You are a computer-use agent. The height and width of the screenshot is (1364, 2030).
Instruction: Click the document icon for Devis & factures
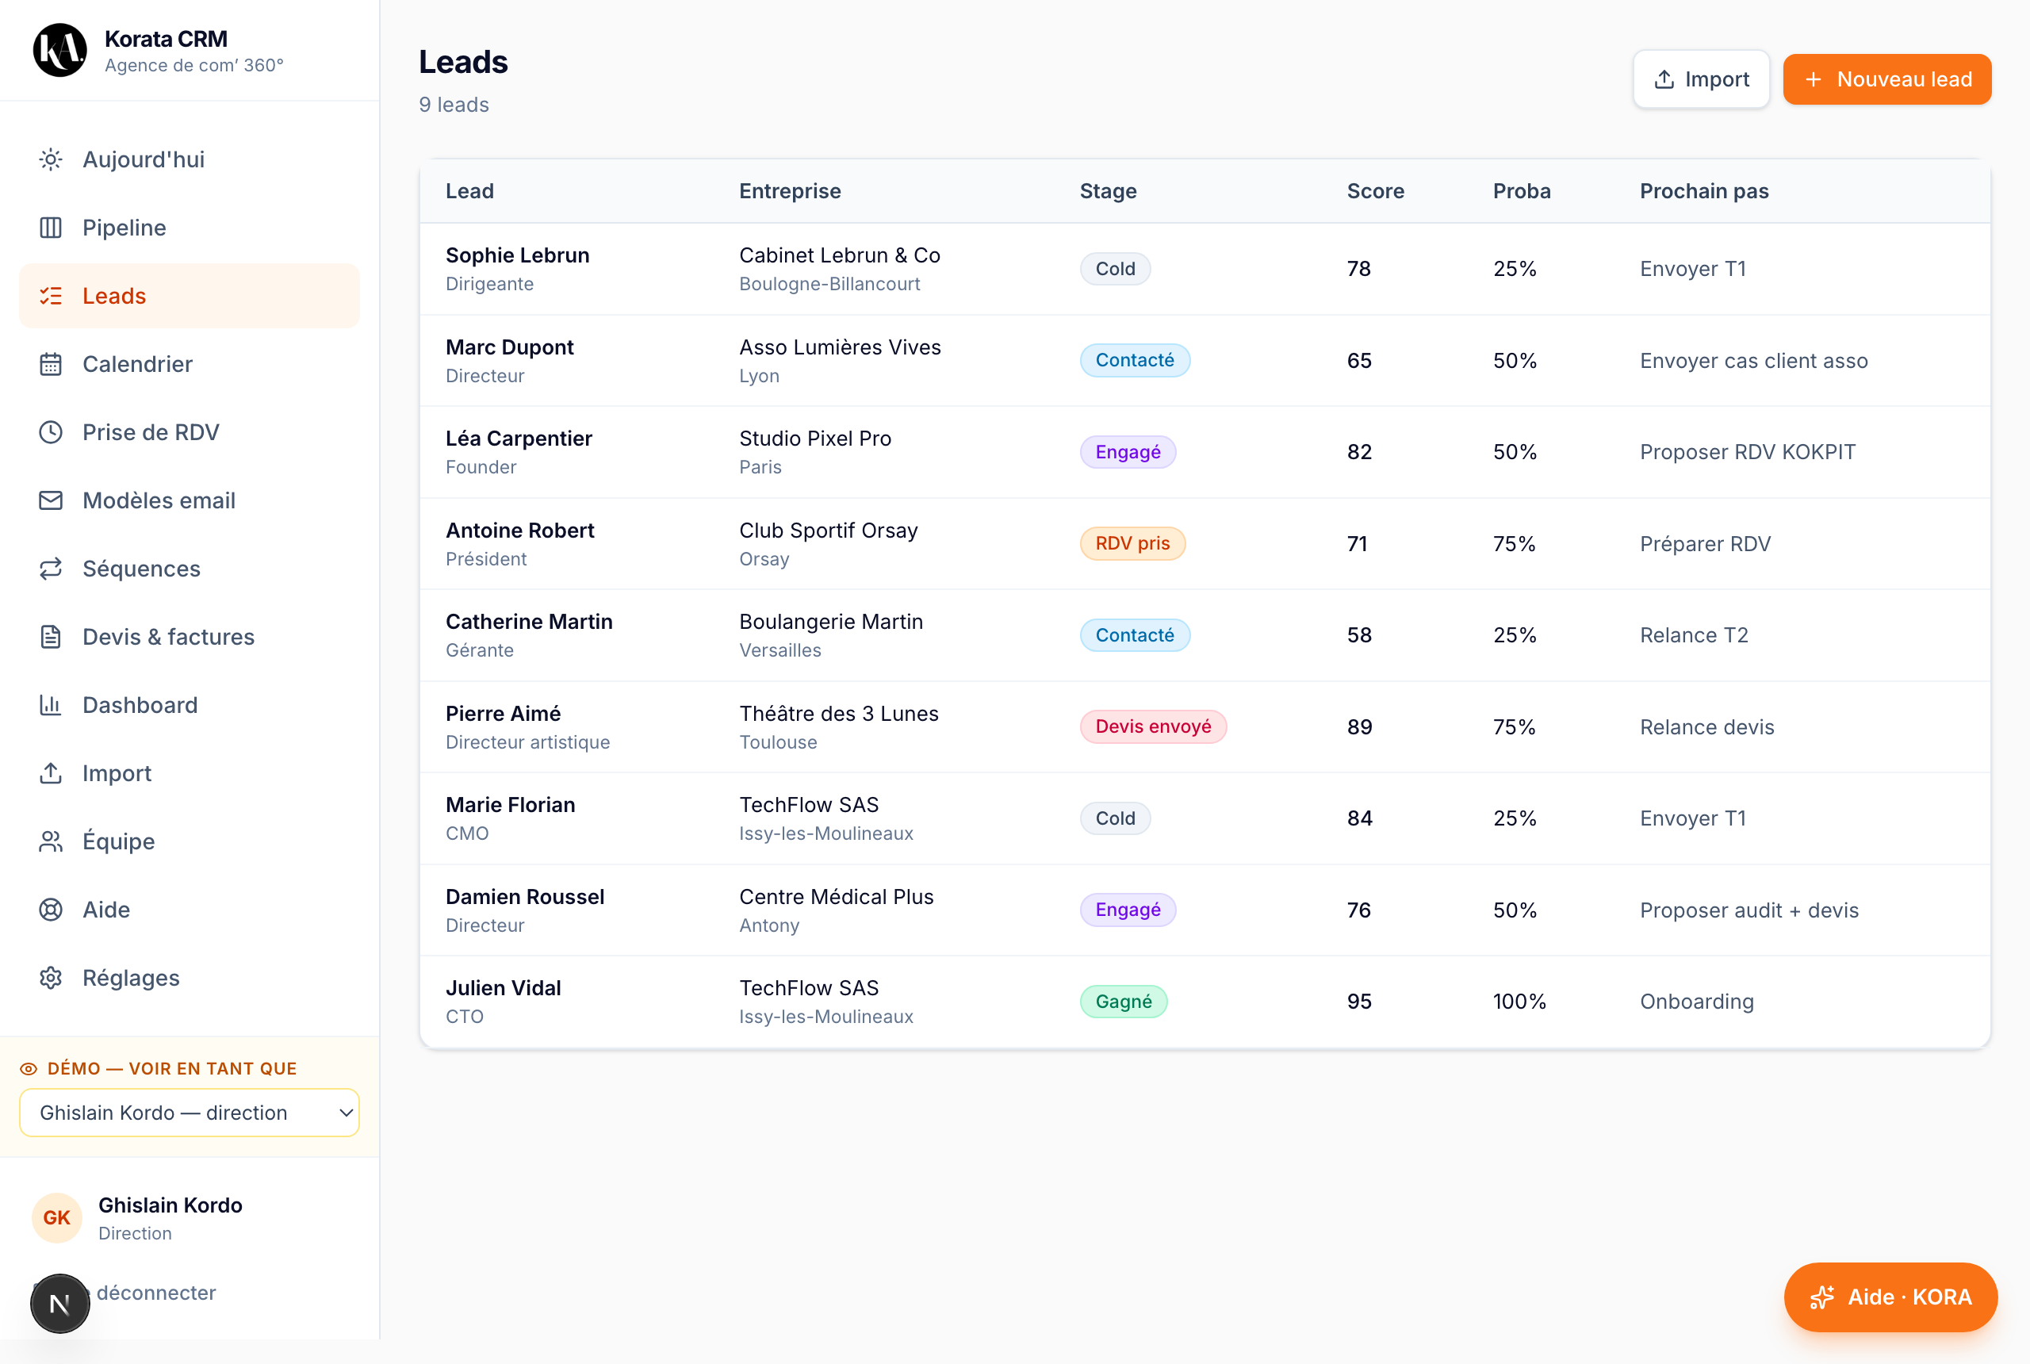pos(51,637)
